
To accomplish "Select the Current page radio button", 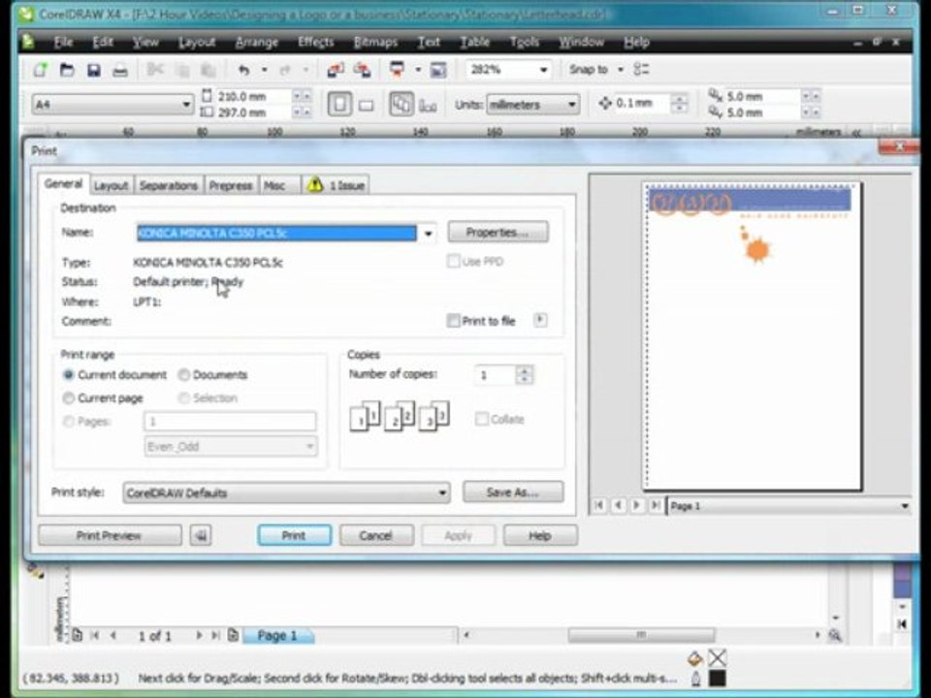I will (x=68, y=397).
